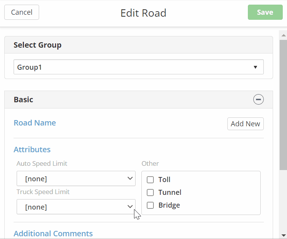Click the scrollbar up arrow
The height and width of the screenshot is (239, 287).
click(x=283, y=35)
